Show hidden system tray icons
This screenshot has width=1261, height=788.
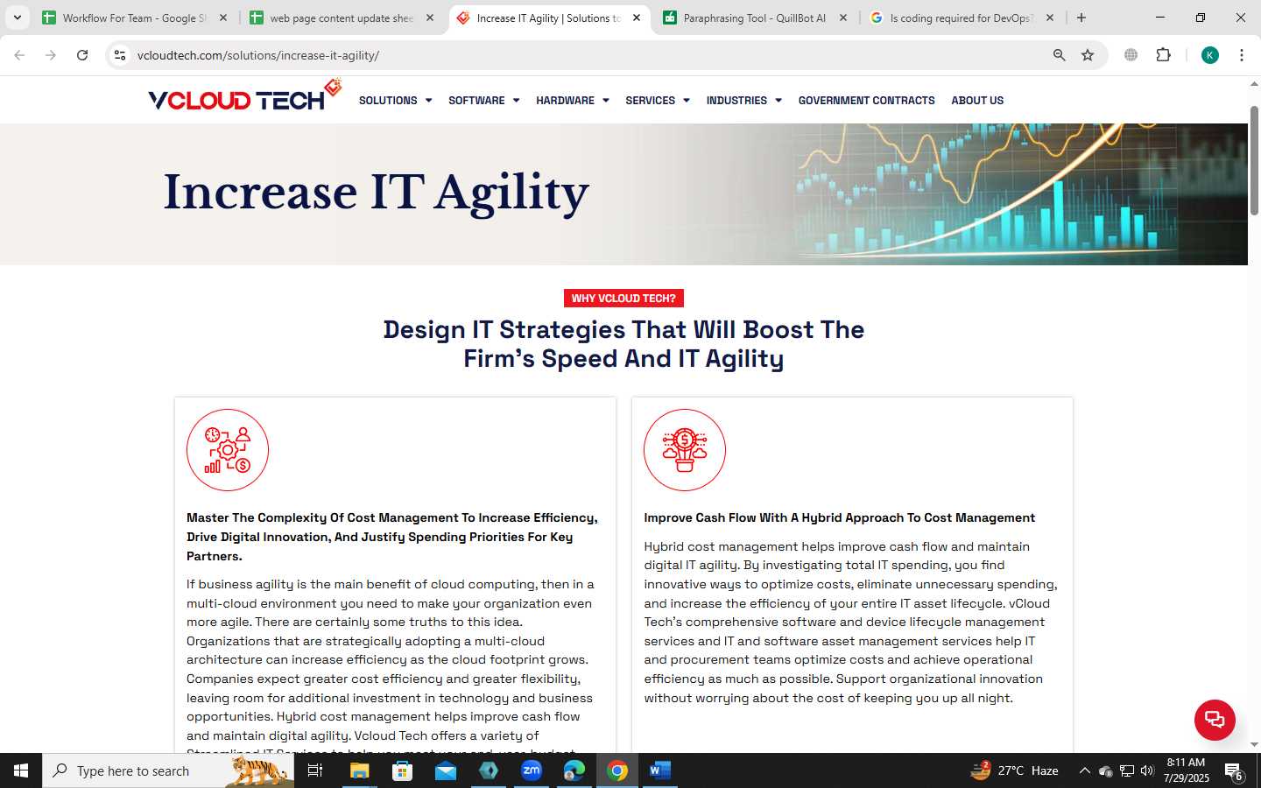click(x=1084, y=770)
